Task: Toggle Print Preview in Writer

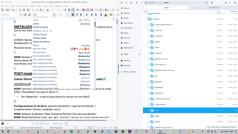Action: (x=28, y=10)
